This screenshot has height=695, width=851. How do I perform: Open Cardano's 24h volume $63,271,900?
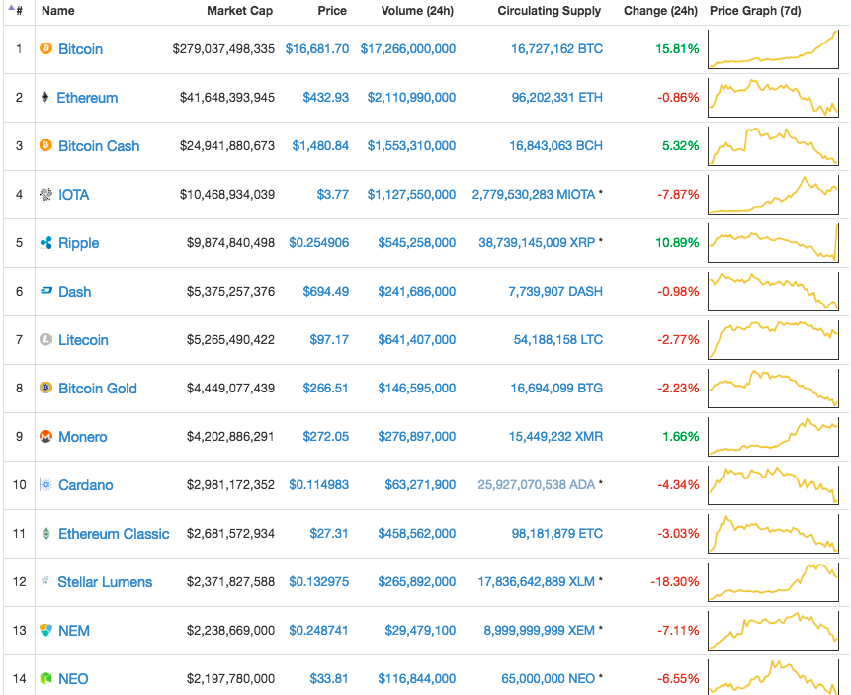416,484
